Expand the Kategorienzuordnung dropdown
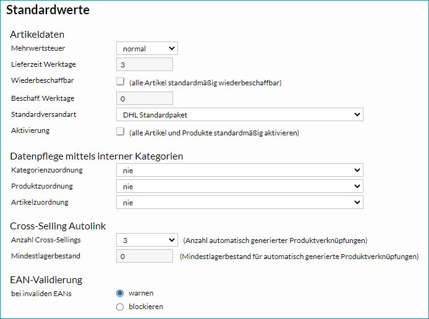 240,170
